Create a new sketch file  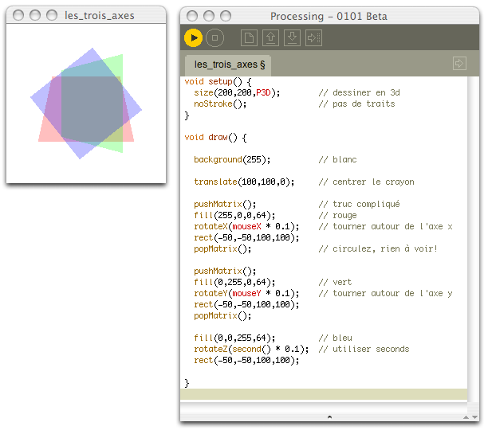[x=250, y=37]
